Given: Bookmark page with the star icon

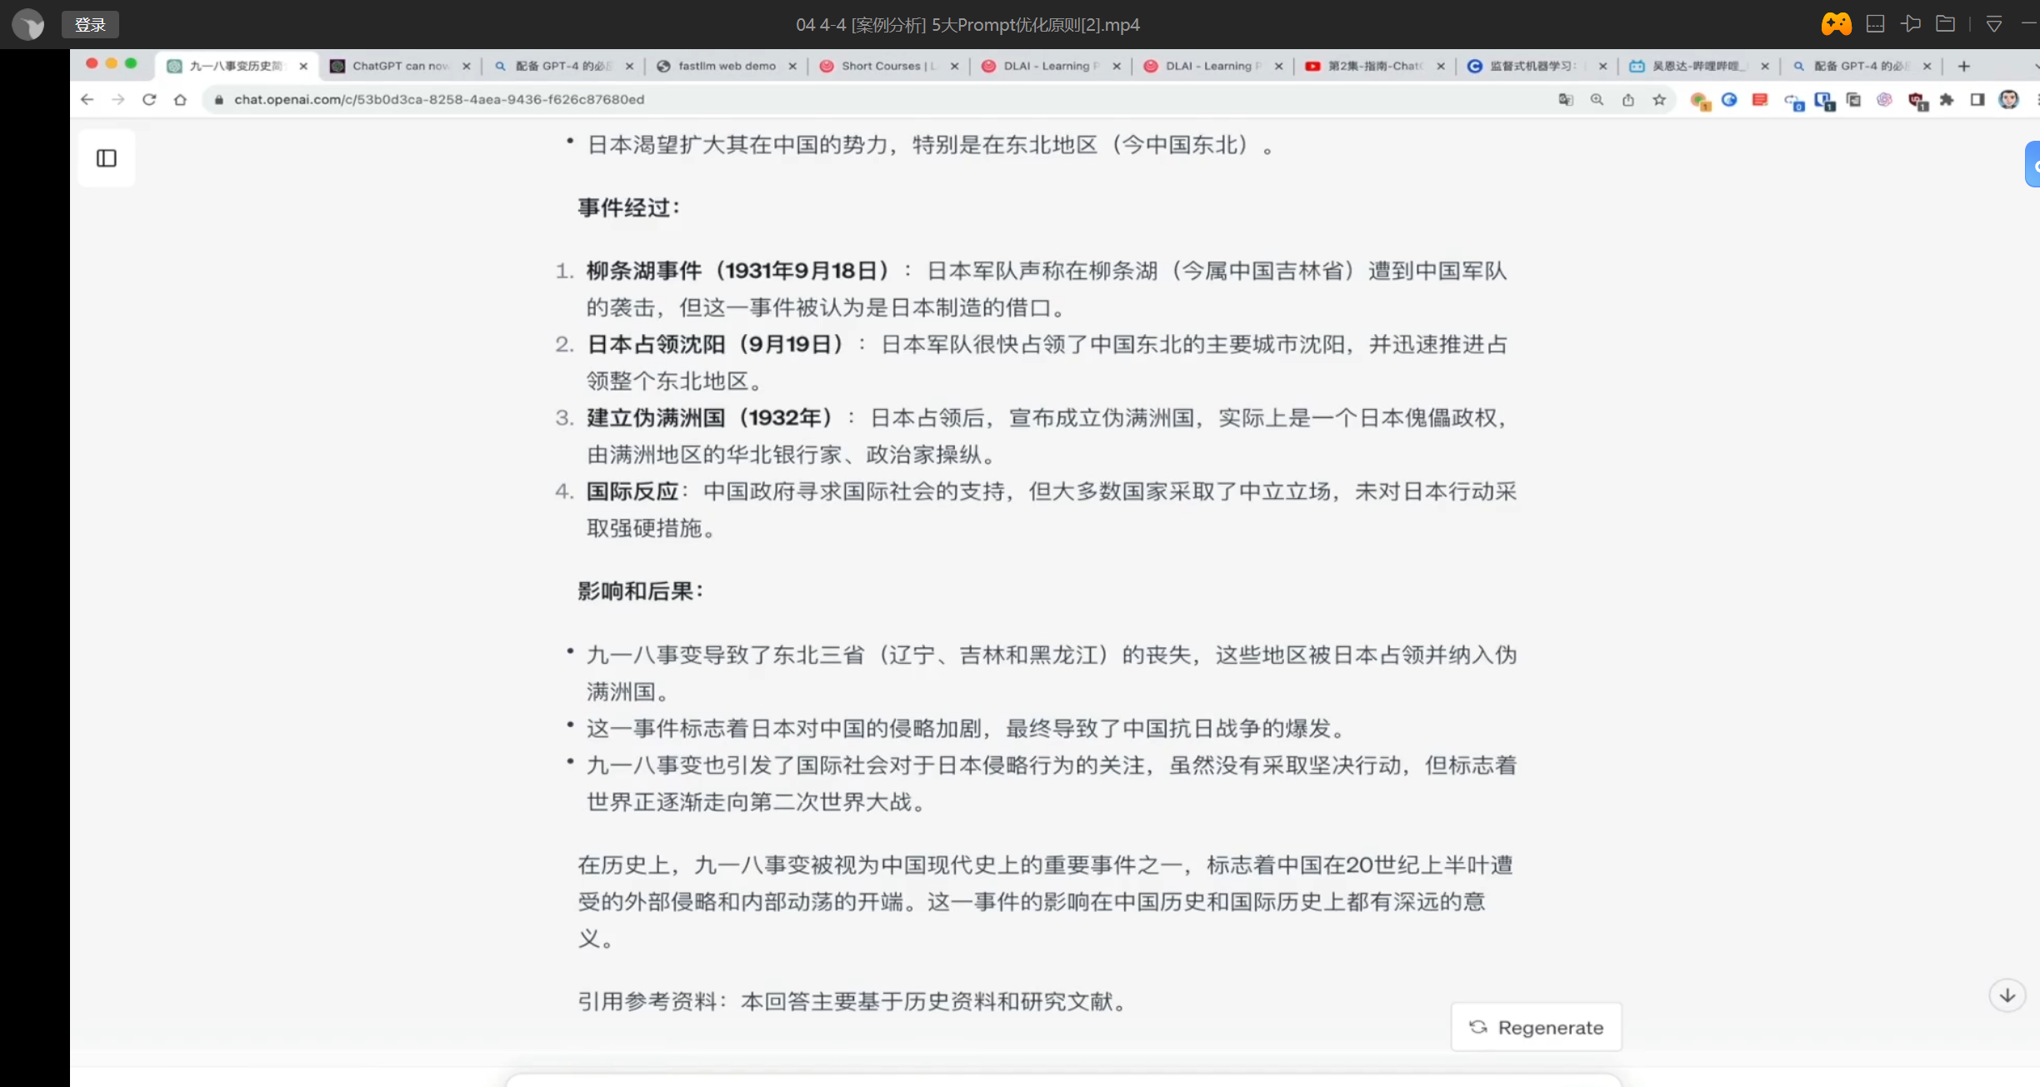Looking at the screenshot, I should pos(1659,100).
